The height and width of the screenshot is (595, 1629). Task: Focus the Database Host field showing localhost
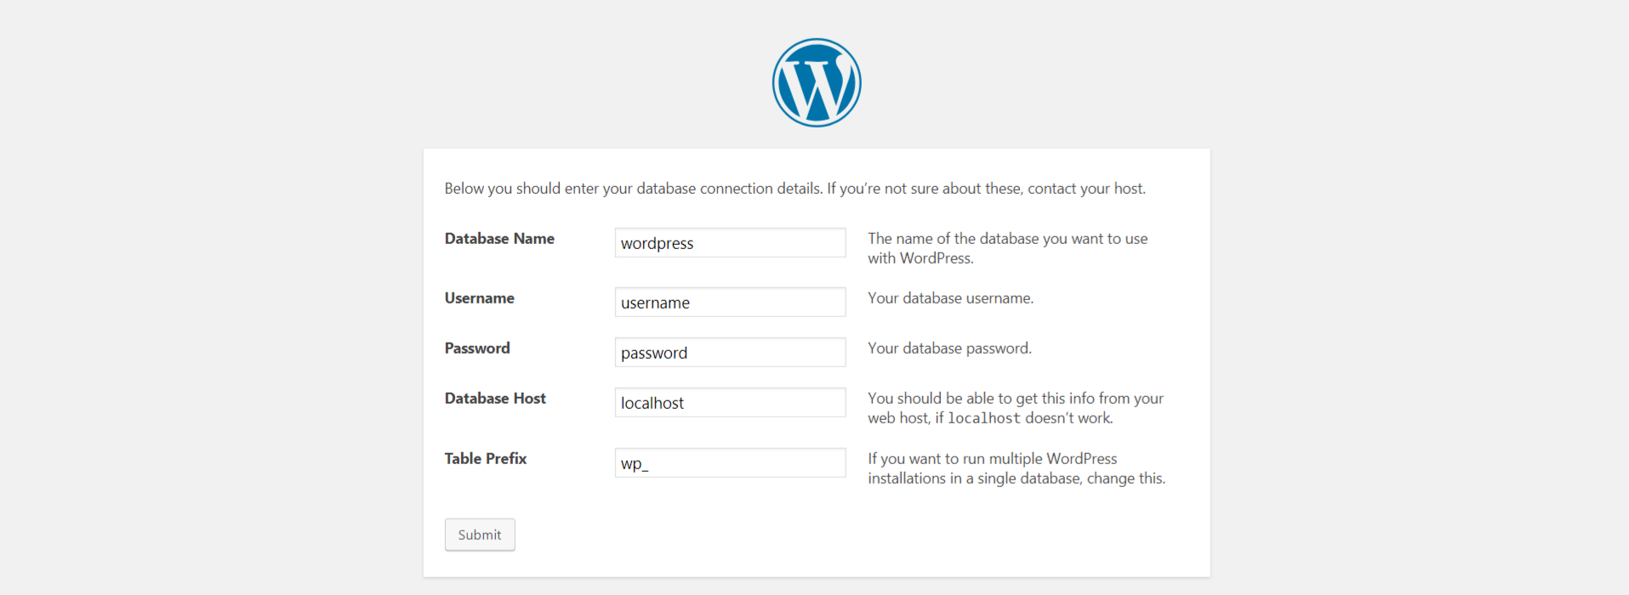pyautogui.click(x=730, y=402)
